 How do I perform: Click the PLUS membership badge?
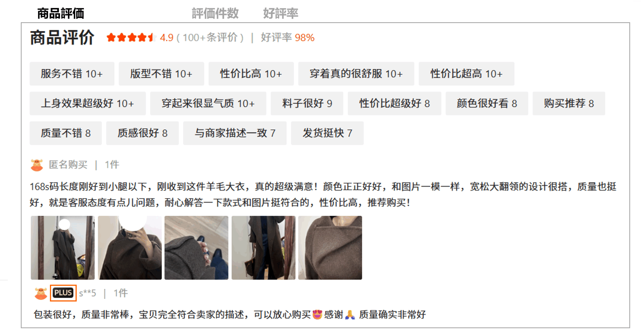pos(63,293)
